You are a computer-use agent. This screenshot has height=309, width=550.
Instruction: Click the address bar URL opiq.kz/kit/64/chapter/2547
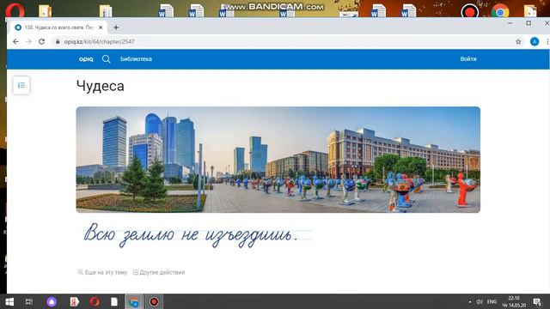(100, 42)
